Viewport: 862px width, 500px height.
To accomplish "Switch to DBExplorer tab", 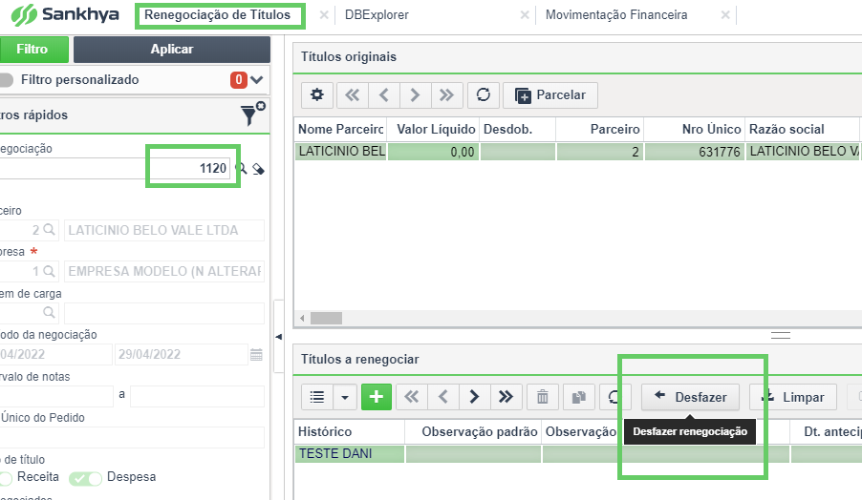I will click(x=377, y=15).
